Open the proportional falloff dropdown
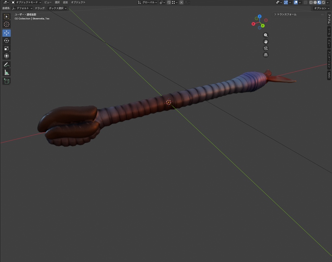Image resolution: width=332 pixels, height=262 pixels. click(x=187, y=2)
